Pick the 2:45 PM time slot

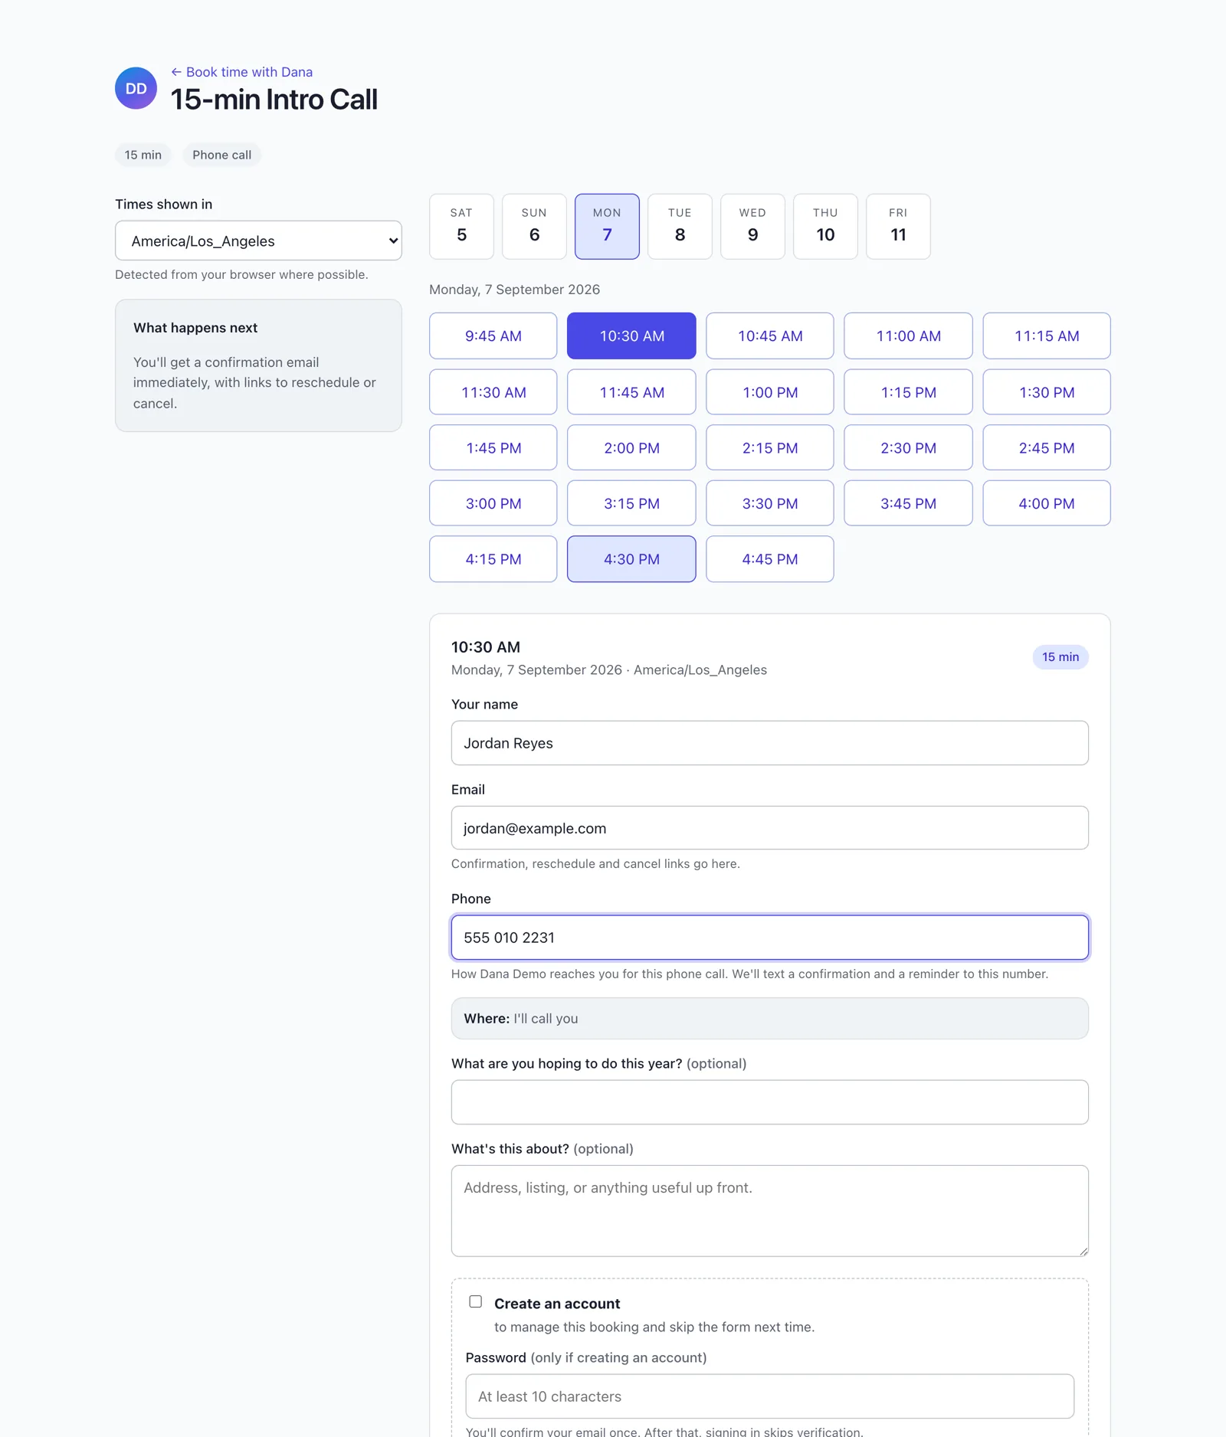[1047, 447]
